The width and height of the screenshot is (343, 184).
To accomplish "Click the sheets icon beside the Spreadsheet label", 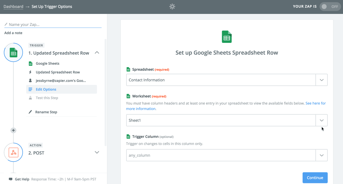I will 128,69.
